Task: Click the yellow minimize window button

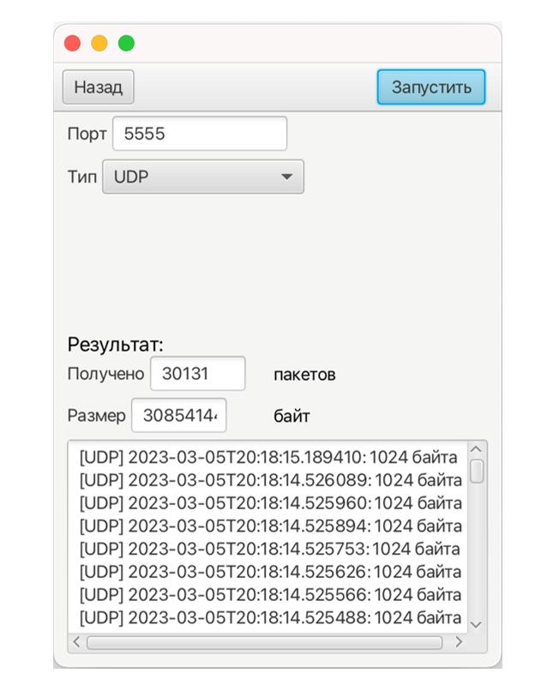Action: pyautogui.click(x=99, y=43)
